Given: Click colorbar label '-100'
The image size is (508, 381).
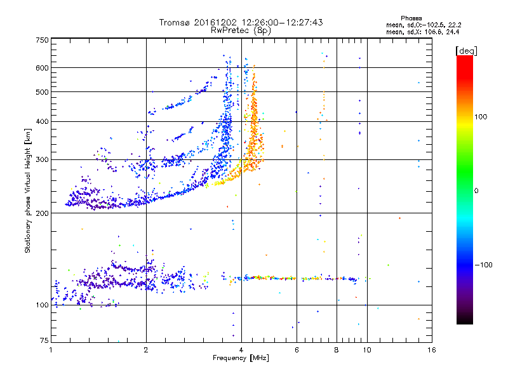Looking at the screenshot, I should [x=483, y=265].
